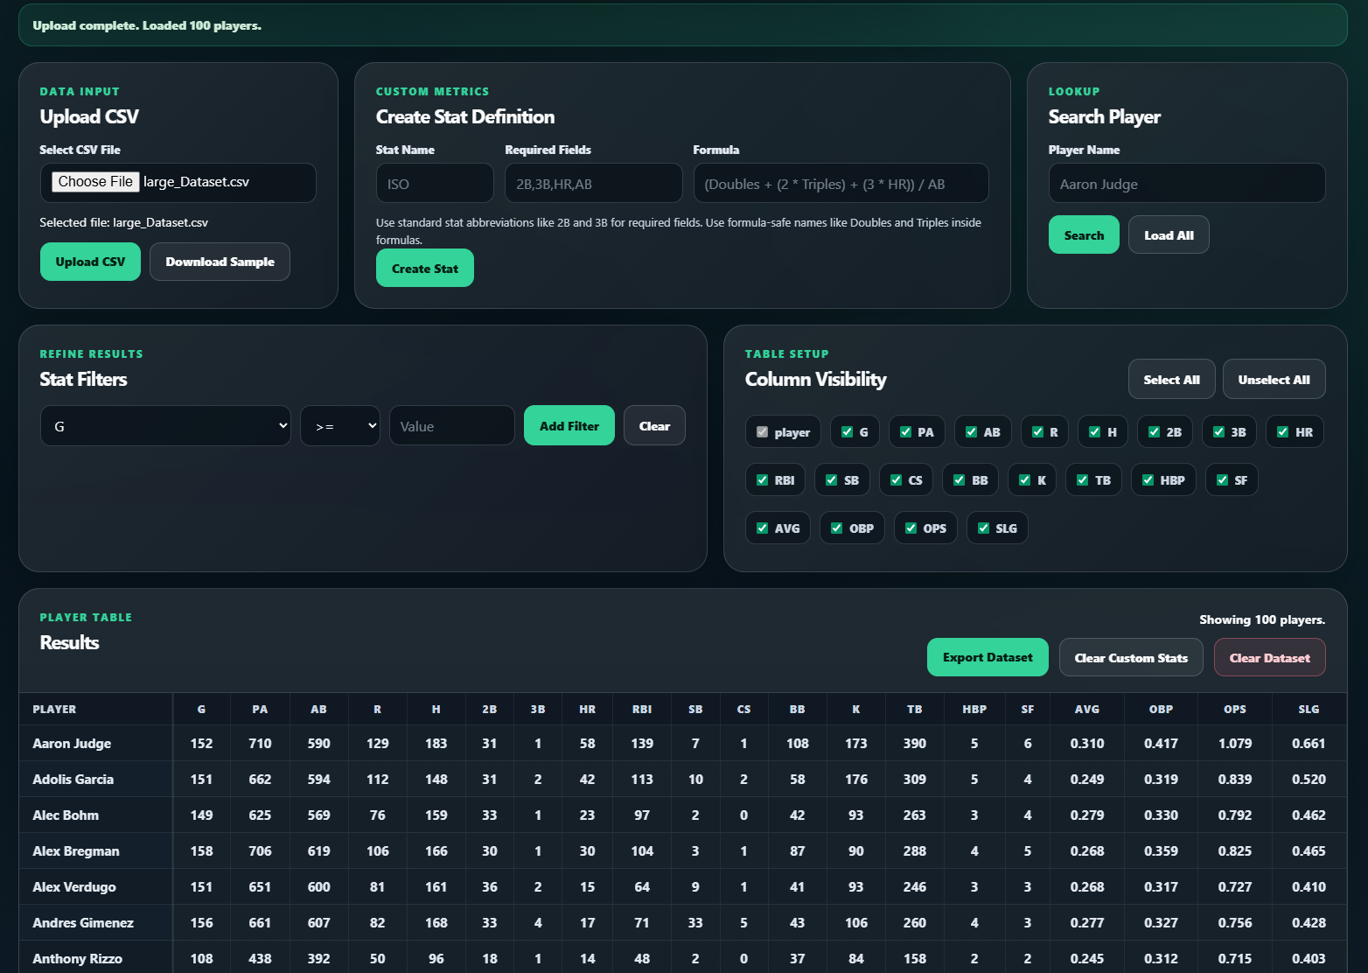Click Select All columns button
Screen dimensions: 1368x973
click(1171, 380)
